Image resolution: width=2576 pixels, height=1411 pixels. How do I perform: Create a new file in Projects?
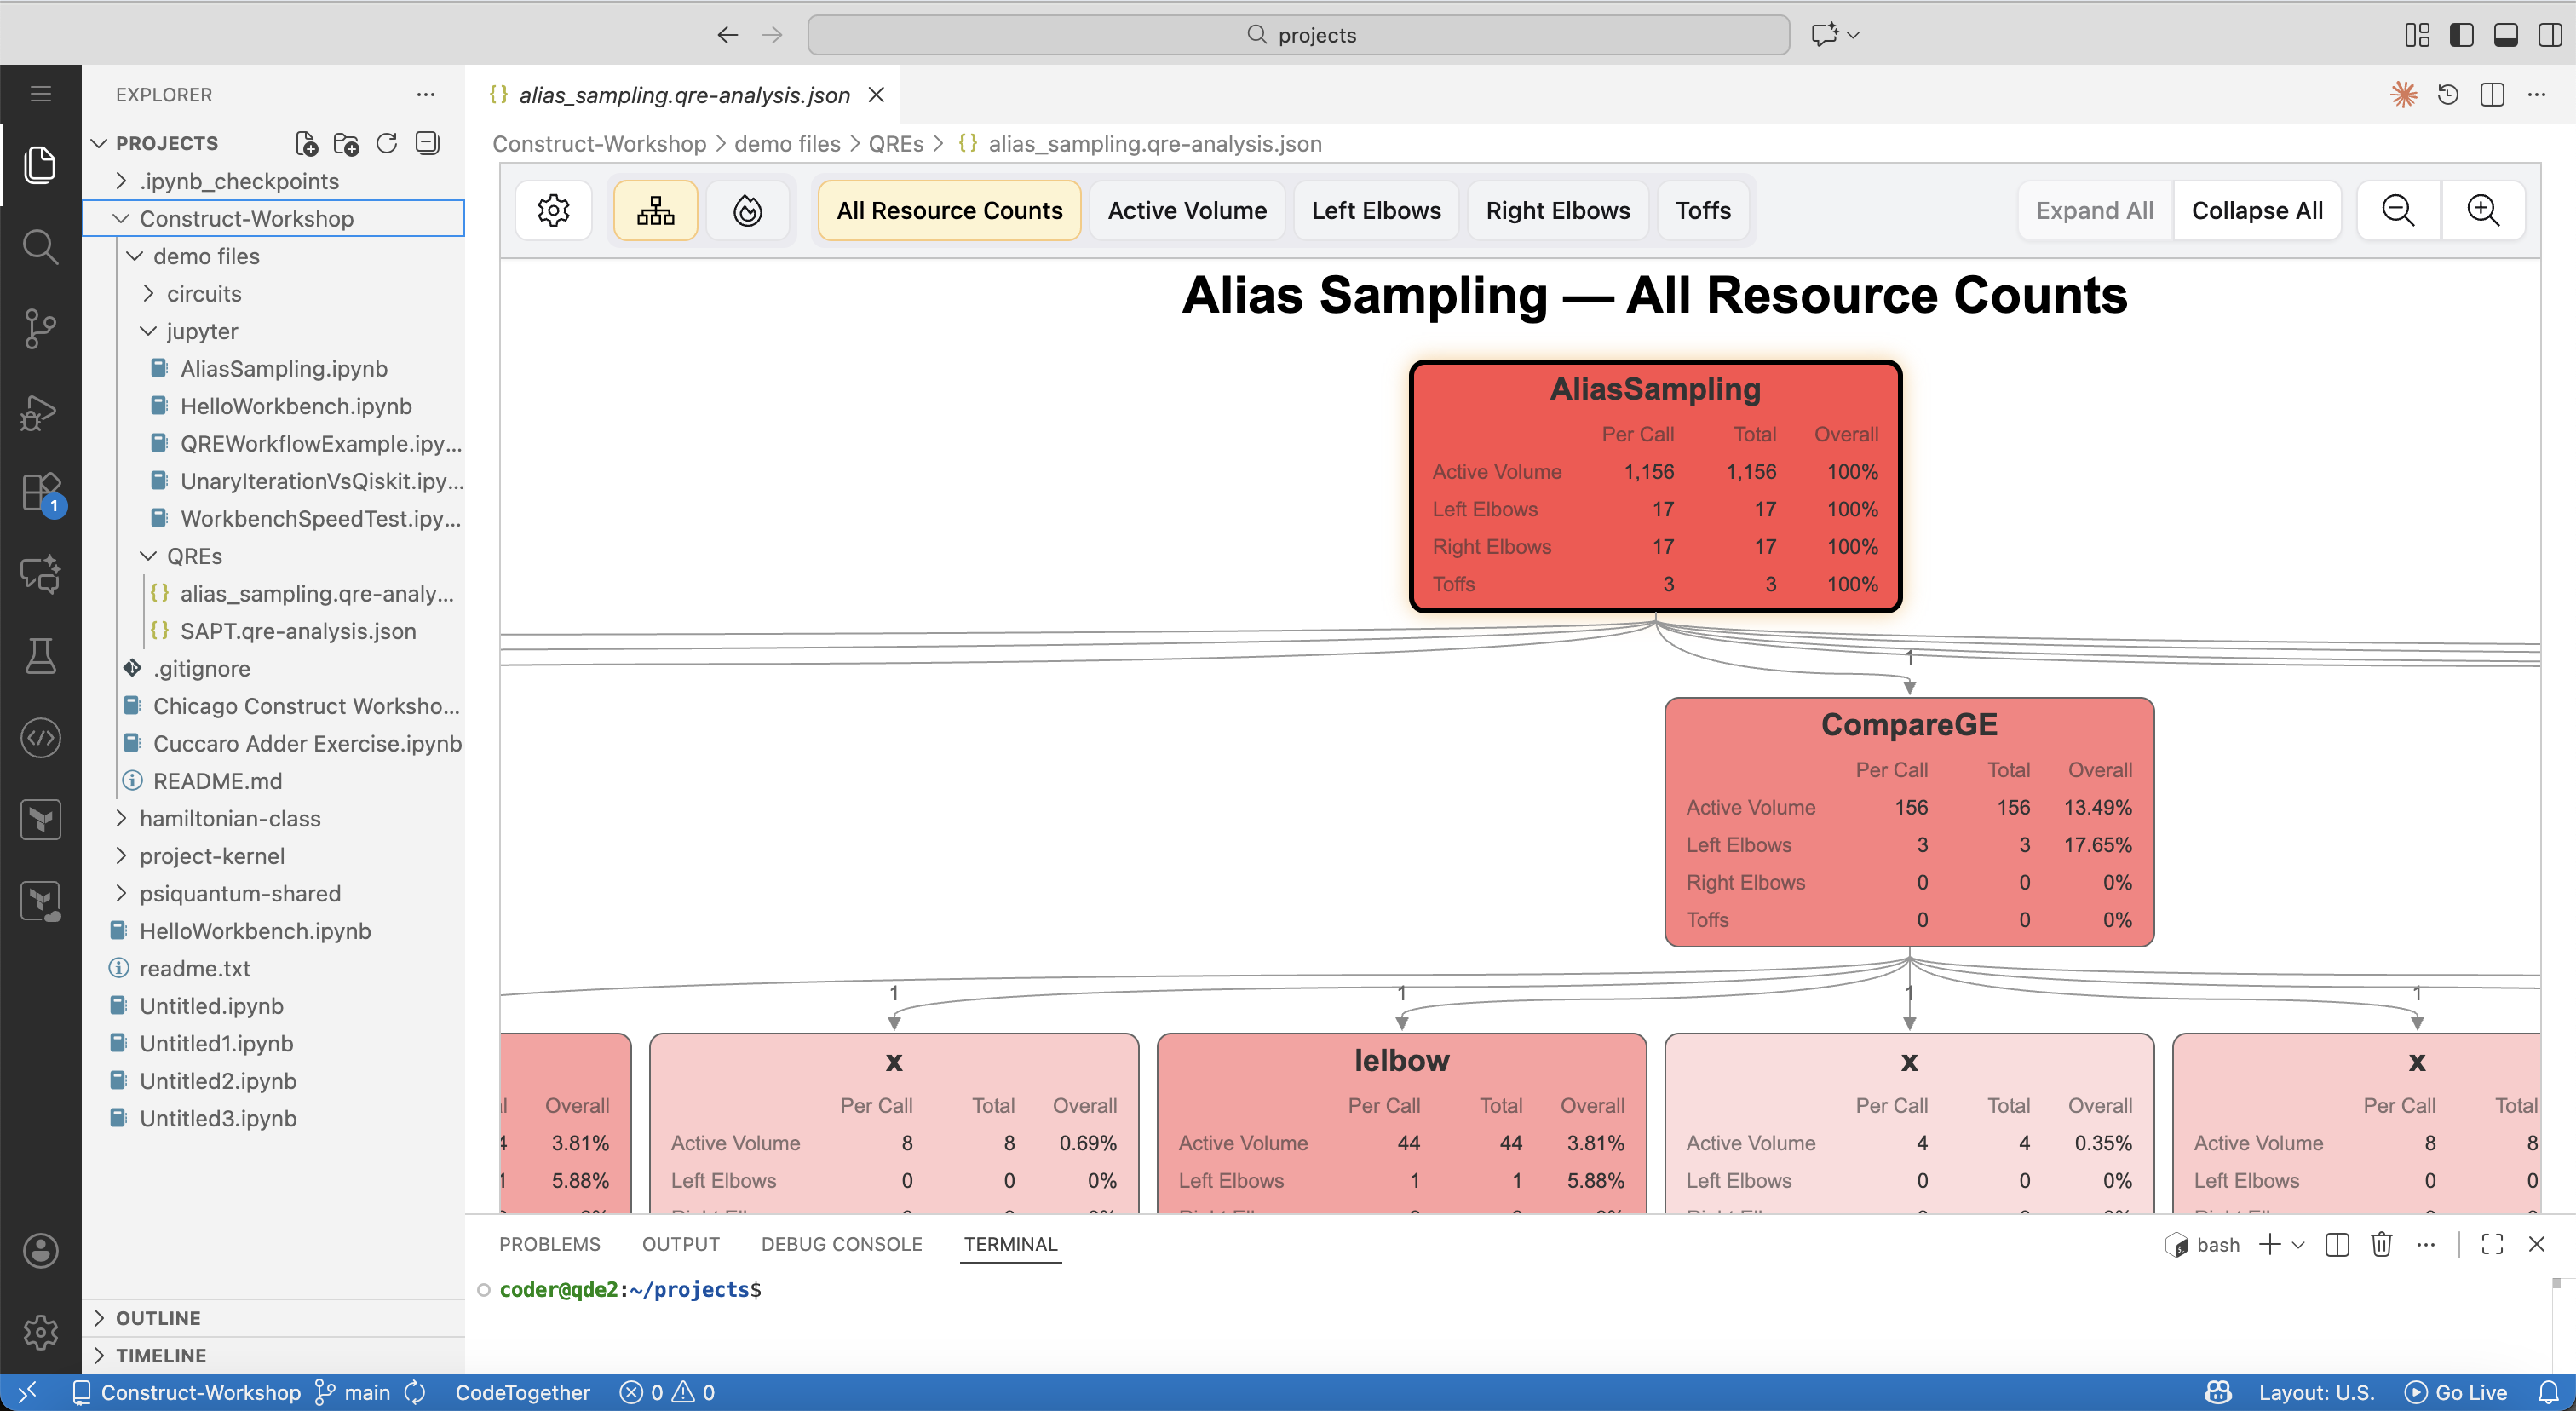(x=307, y=144)
